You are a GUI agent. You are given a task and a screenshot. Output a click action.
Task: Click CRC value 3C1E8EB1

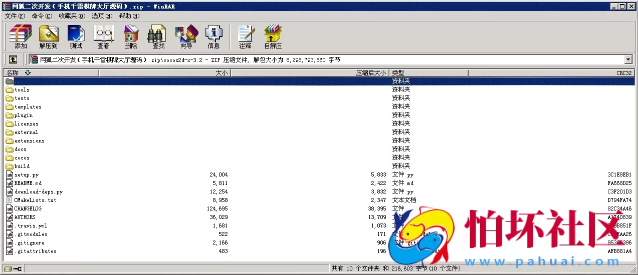pos(619,175)
